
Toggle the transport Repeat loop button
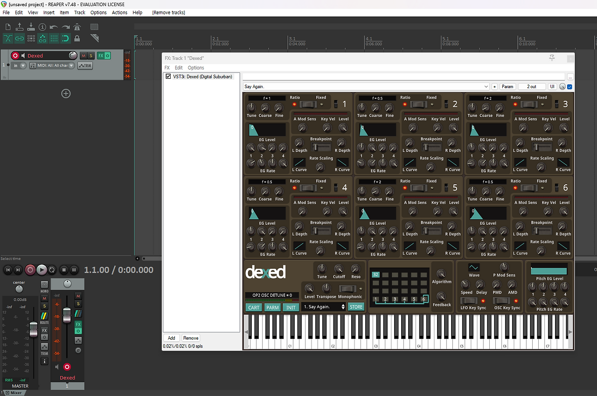click(x=52, y=270)
